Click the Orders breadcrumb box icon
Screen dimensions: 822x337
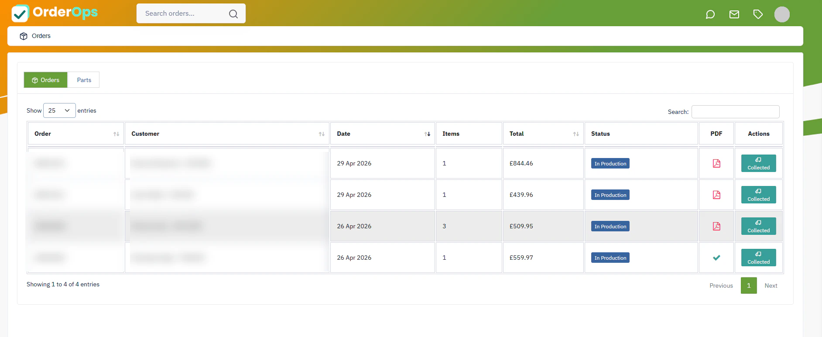pyautogui.click(x=24, y=36)
